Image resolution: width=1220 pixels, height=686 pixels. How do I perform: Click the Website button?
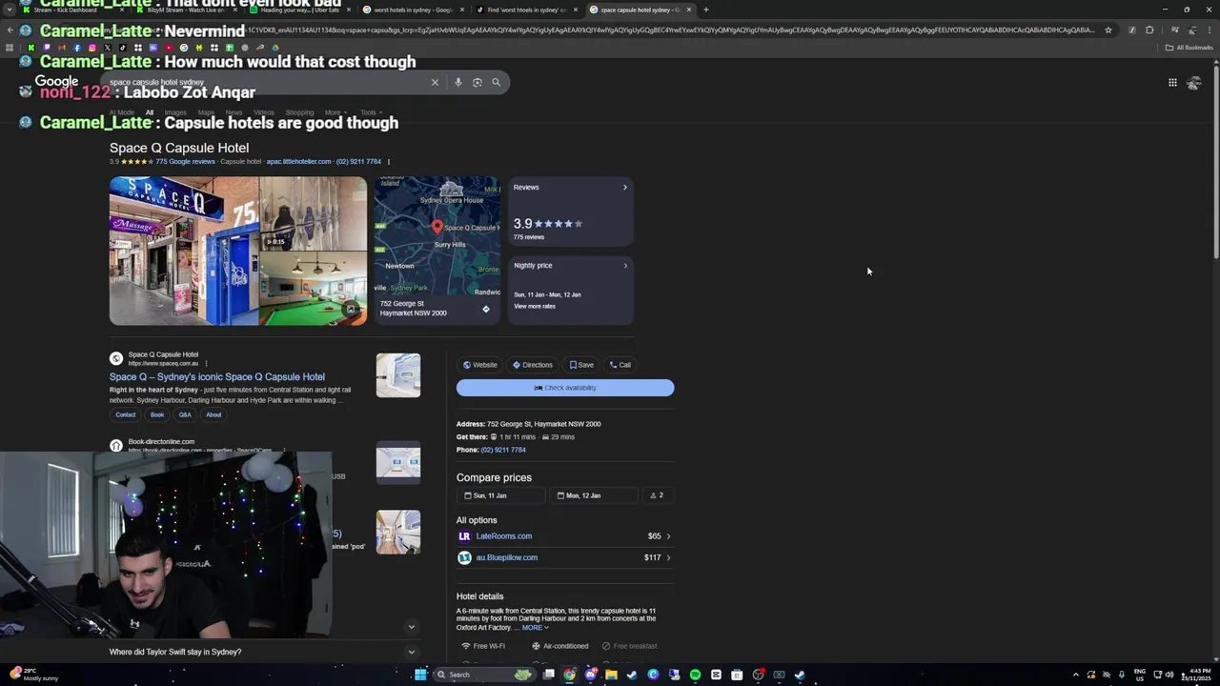[x=479, y=365]
